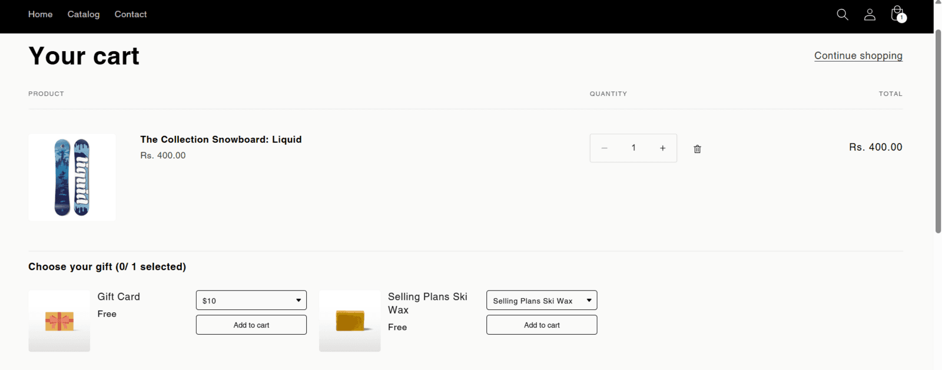Click the Gift Card thumbnail image

(59, 321)
